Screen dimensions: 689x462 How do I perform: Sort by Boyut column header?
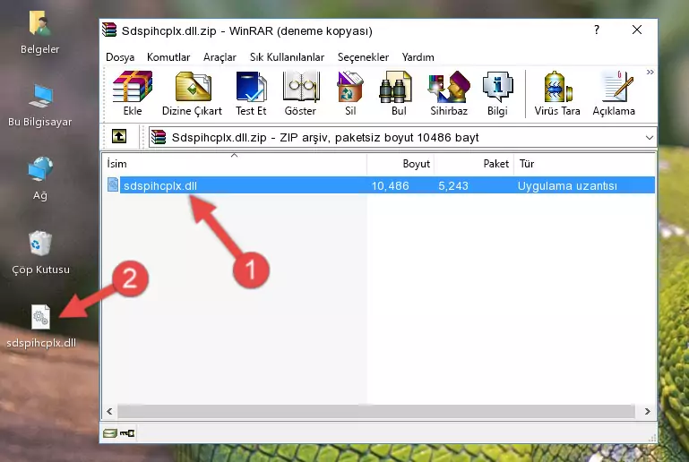400,163
